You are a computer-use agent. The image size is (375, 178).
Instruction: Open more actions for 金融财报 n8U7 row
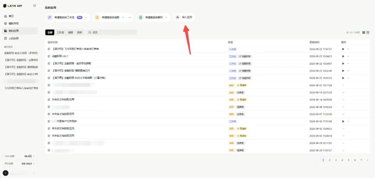coord(348,56)
